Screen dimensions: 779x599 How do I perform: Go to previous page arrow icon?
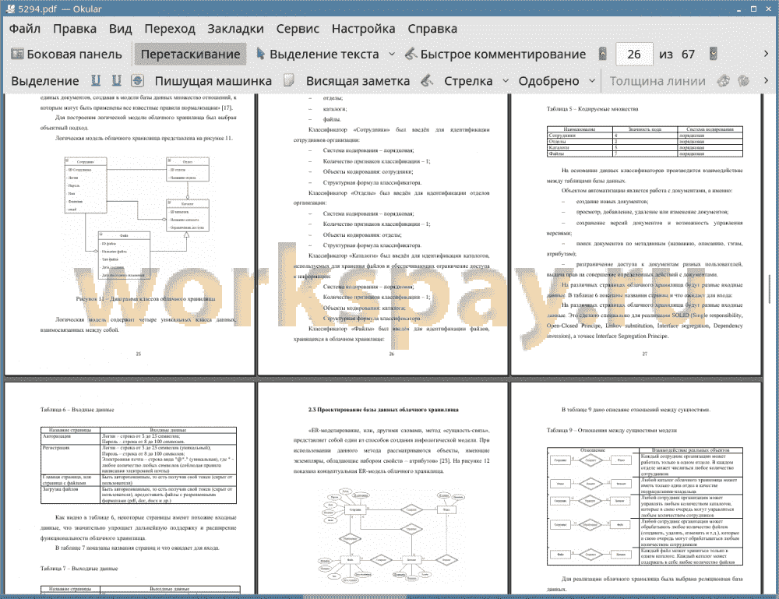tap(603, 54)
